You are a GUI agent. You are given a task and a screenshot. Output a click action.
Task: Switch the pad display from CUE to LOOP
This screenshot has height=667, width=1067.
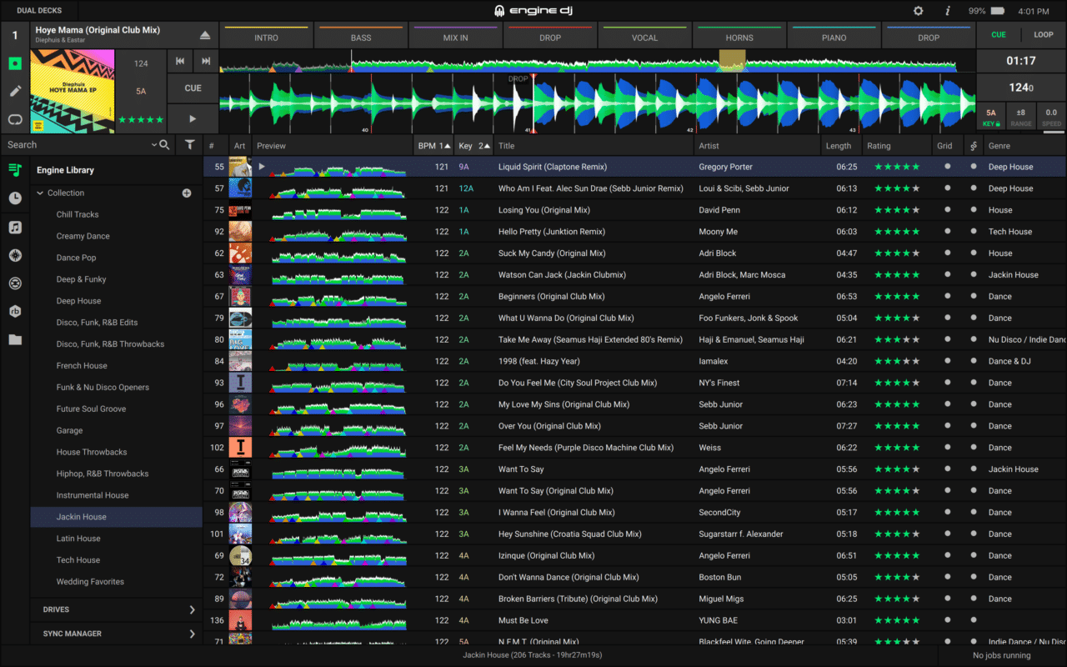point(1043,35)
